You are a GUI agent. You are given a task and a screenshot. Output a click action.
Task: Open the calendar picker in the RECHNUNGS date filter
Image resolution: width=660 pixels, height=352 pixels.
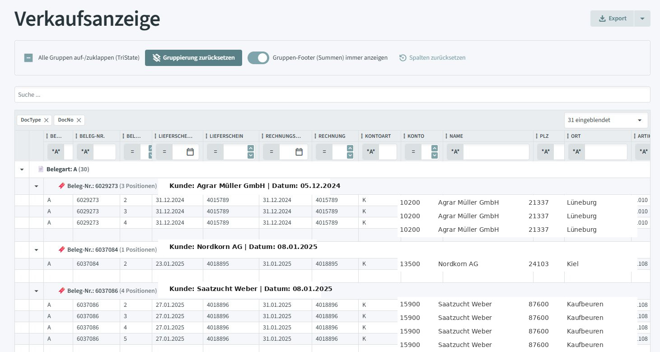click(299, 152)
